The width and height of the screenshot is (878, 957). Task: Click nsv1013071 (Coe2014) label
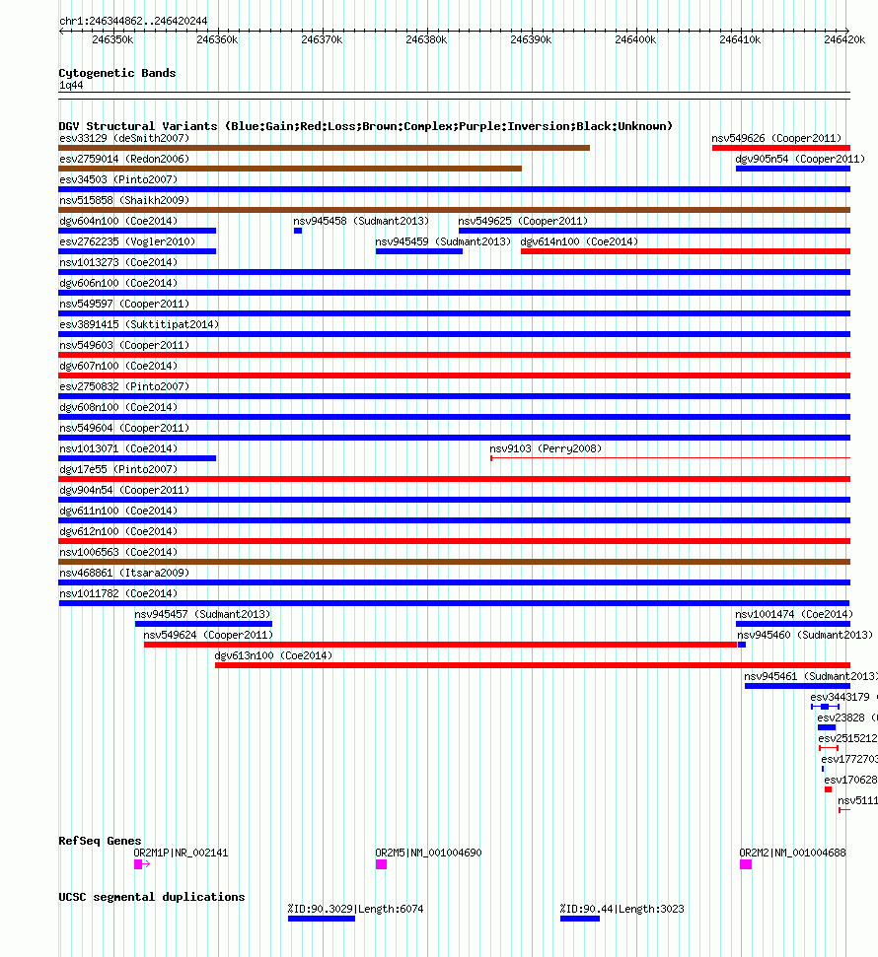click(x=118, y=448)
